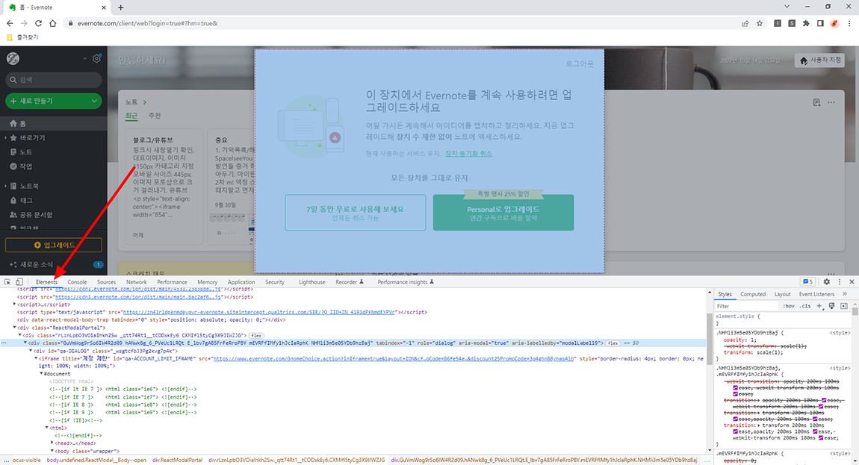This screenshot has height=465, width=859.
Task: Click the yellow 업그레이드 button
Action: [x=54, y=245]
